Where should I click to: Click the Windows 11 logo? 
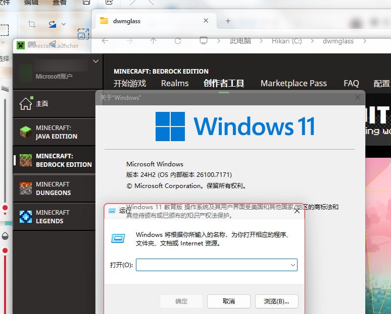click(x=234, y=127)
